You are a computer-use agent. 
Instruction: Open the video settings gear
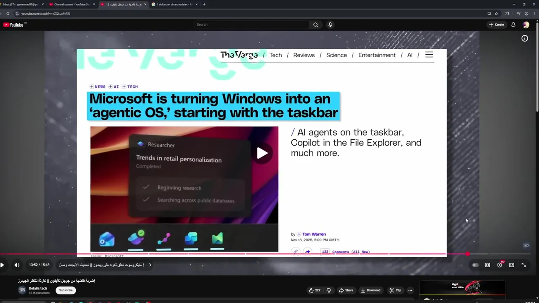click(x=499, y=265)
